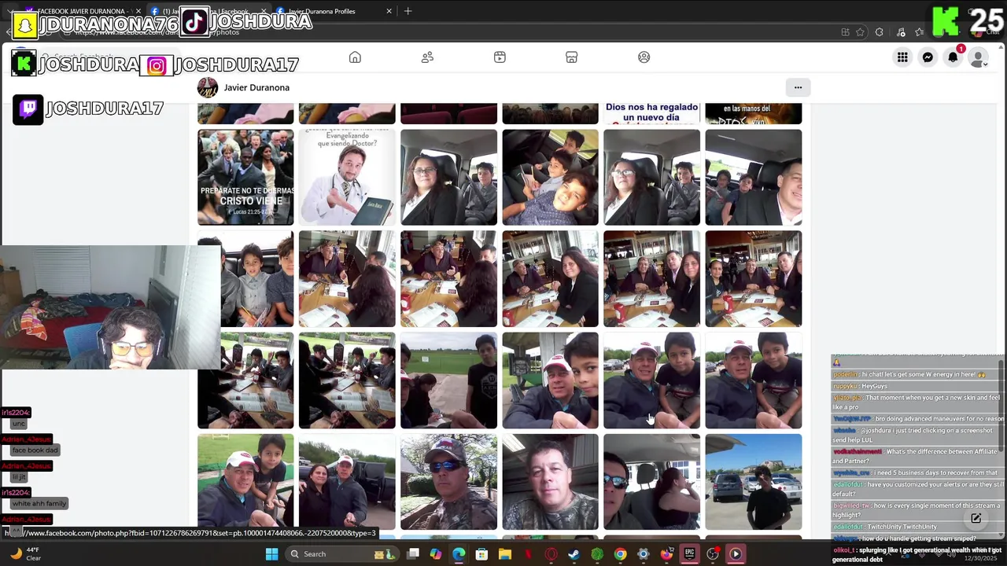Open the photo of boy in grey shirt in car
This screenshot has height=566, width=1007.
(x=245, y=279)
